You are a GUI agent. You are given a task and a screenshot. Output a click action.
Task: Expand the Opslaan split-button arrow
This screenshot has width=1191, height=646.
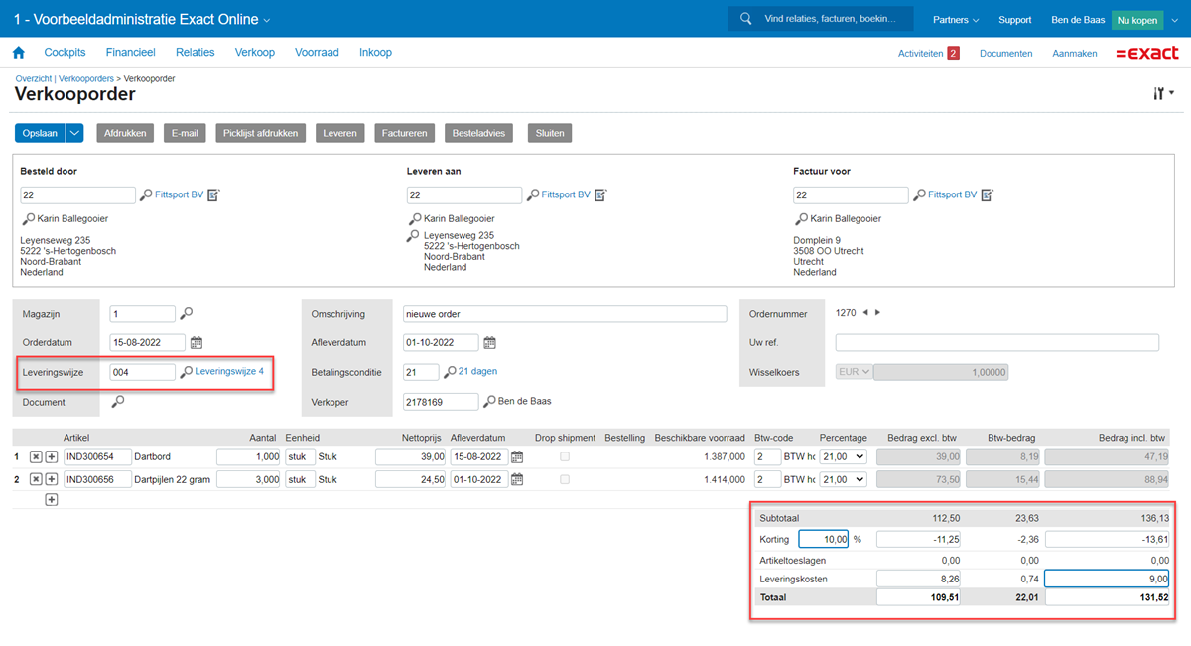pyautogui.click(x=75, y=133)
